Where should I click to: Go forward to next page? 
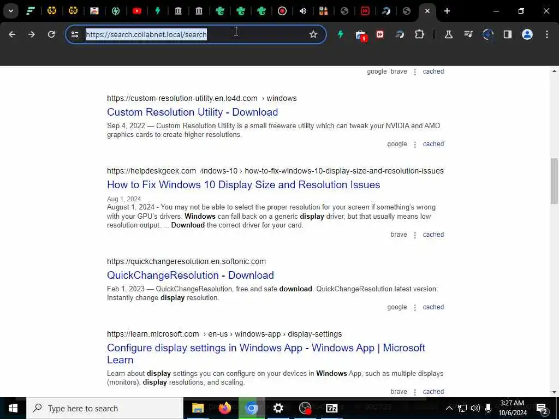32,34
